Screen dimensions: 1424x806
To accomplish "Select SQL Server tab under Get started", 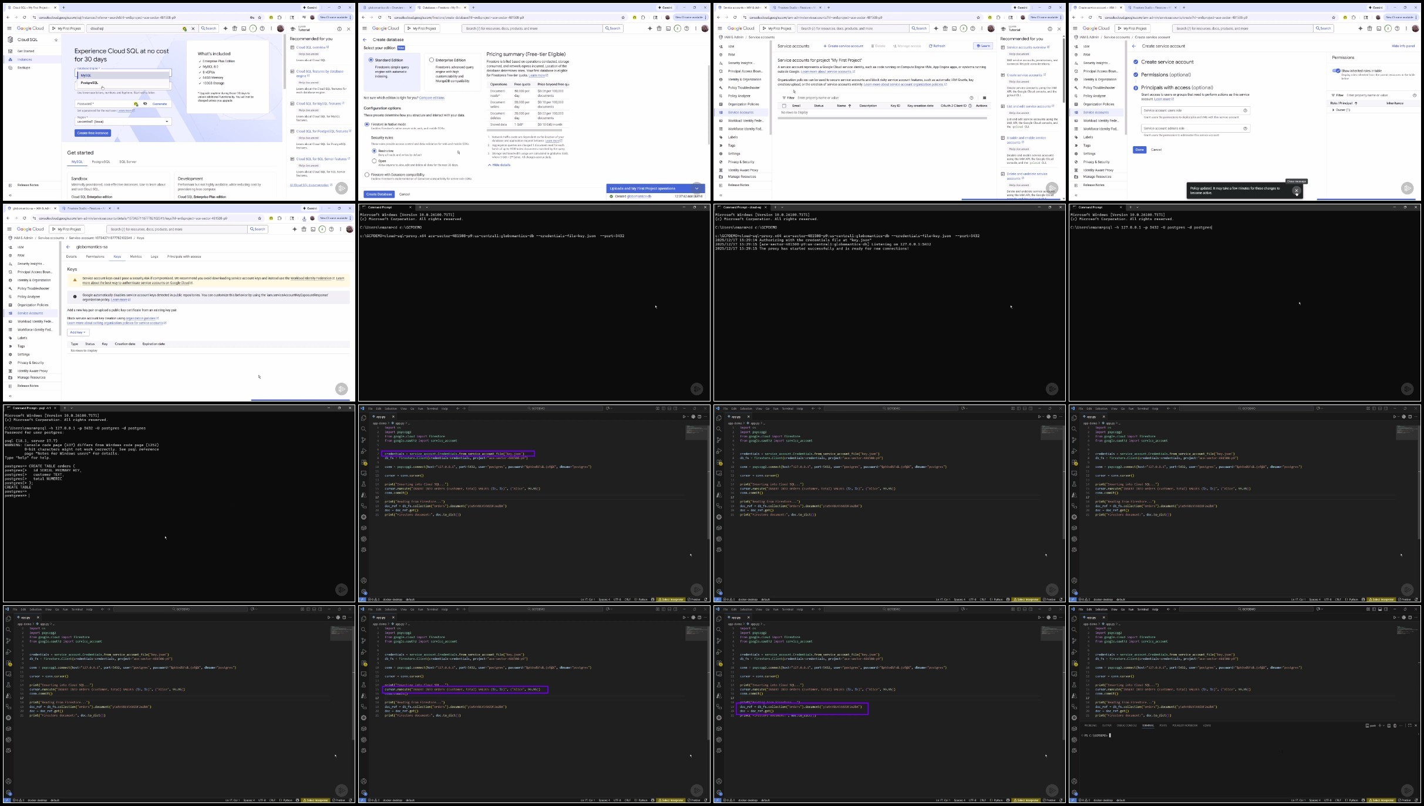I will click(127, 162).
